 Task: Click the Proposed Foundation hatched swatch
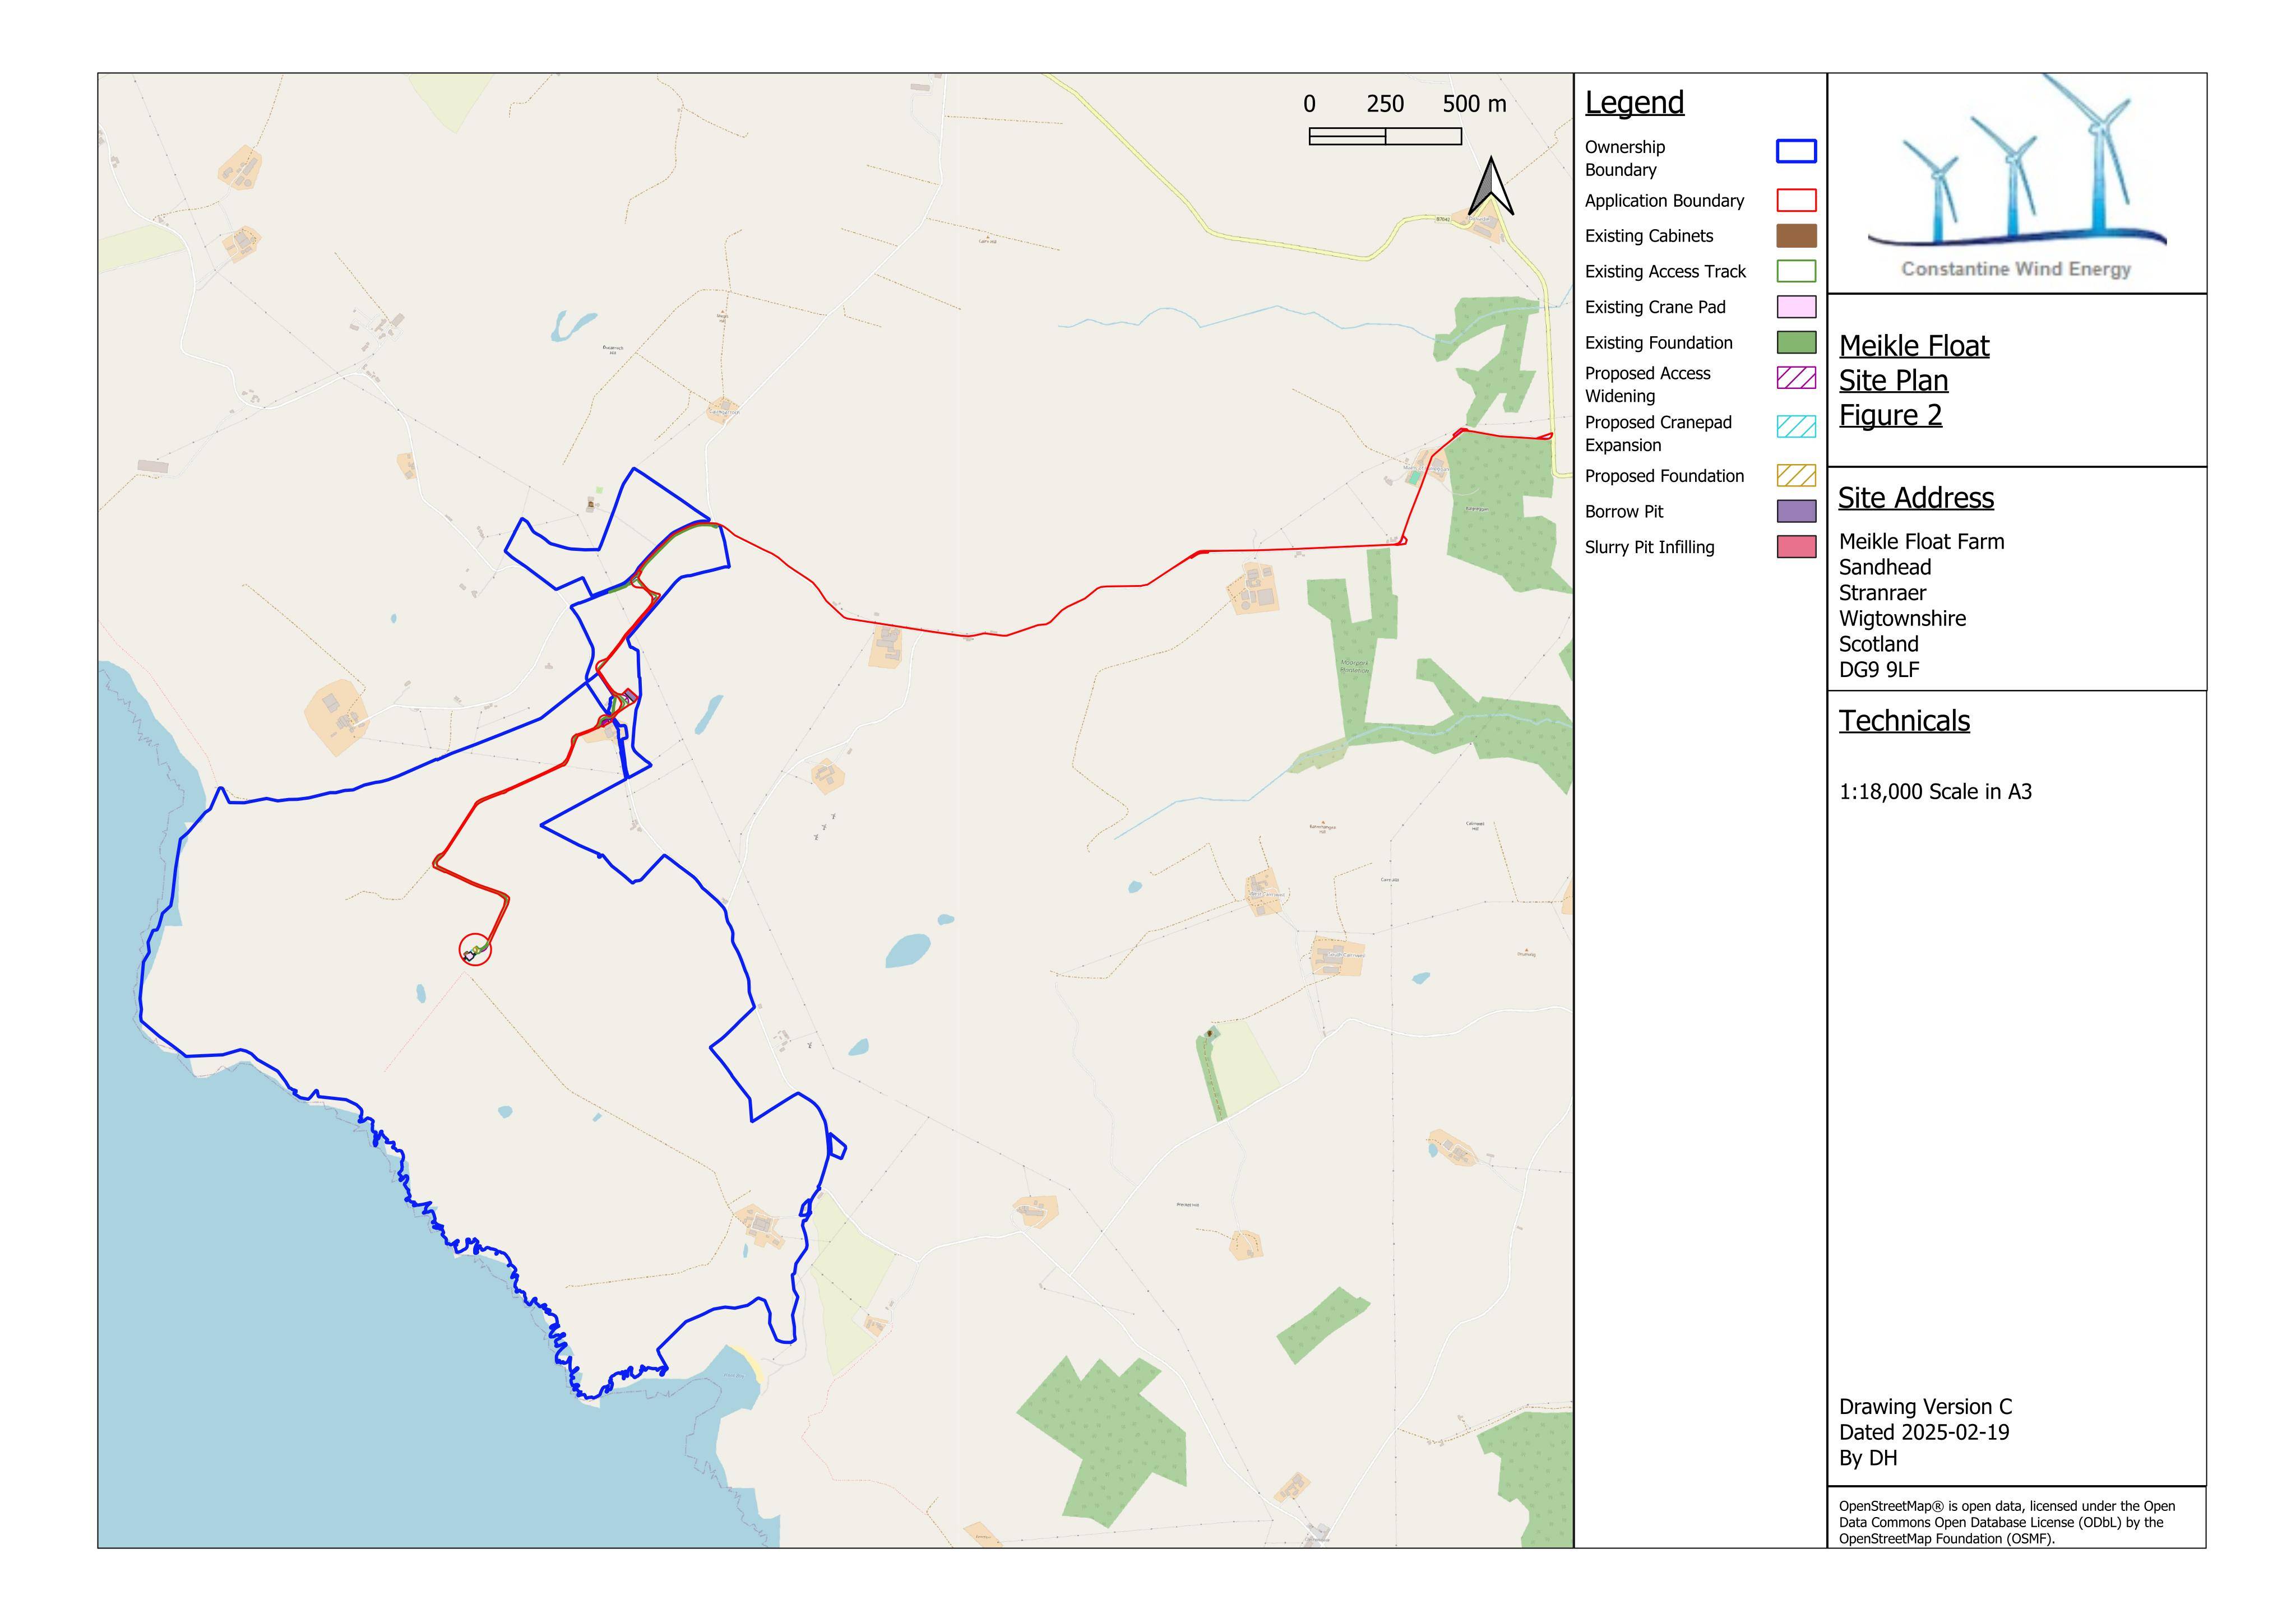(x=1796, y=476)
